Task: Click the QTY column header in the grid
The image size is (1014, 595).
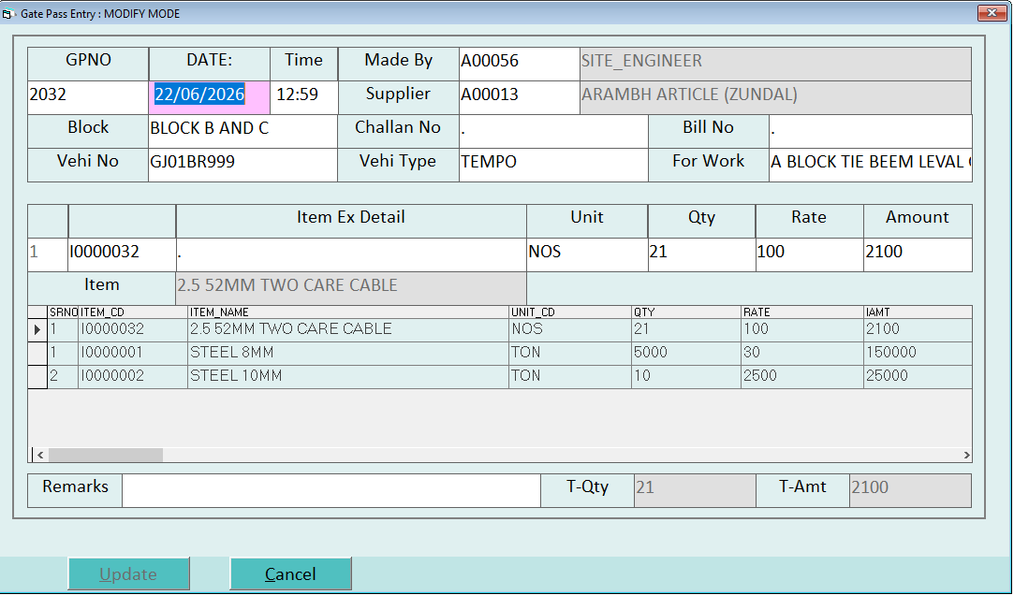Action: click(686, 312)
